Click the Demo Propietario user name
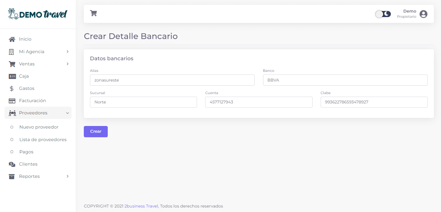This screenshot has height=212, width=441. [407, 14]
